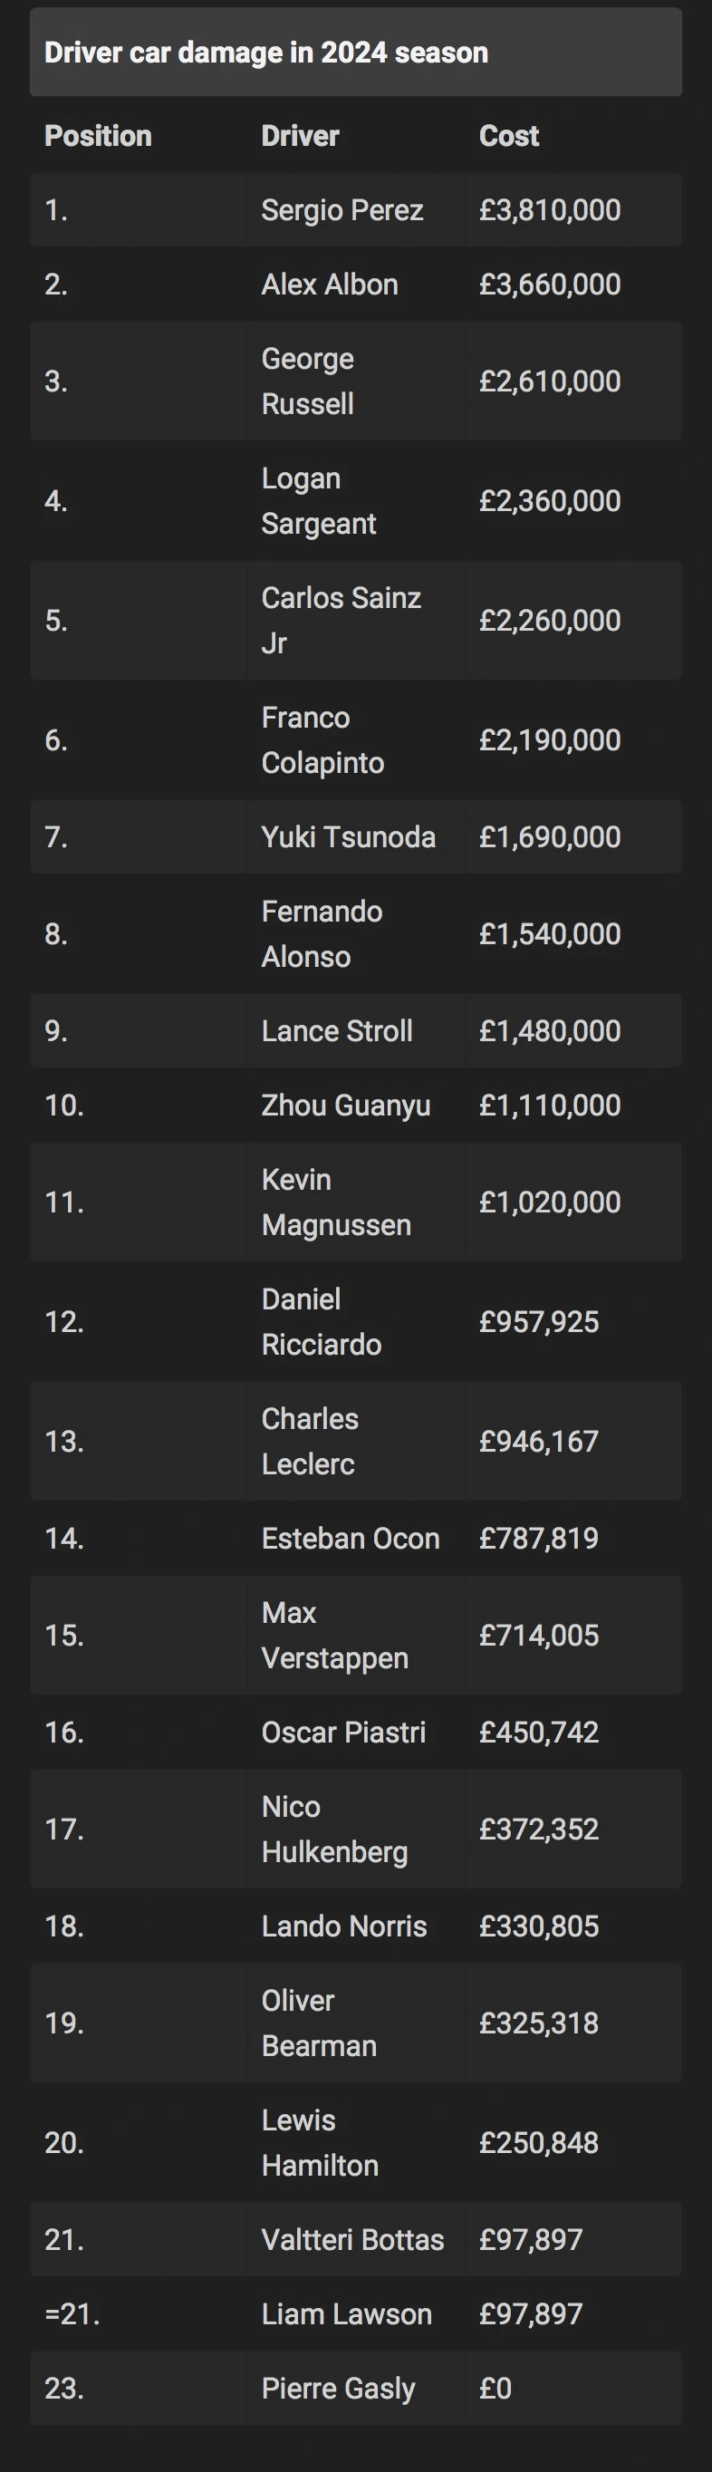Click Alex Albon's cost £3,660,000
The width and height of the screenshot is (712, 2472).
coord(550,285)
